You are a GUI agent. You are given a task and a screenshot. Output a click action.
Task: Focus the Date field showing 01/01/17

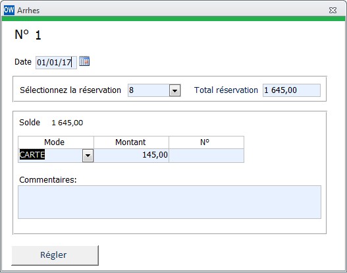(56, 63)
